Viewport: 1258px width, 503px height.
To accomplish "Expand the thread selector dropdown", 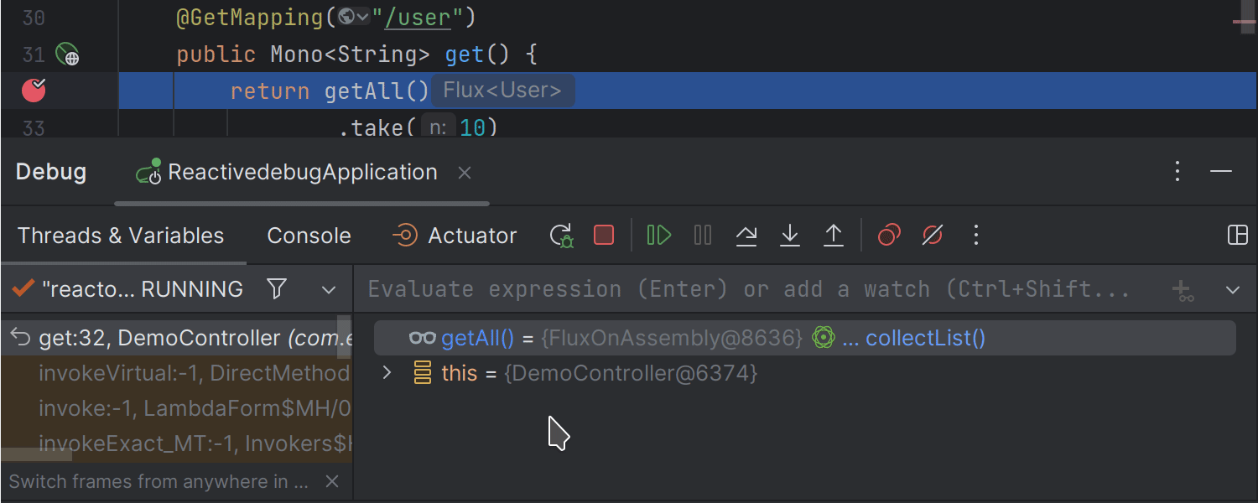I will click(329, 290).
